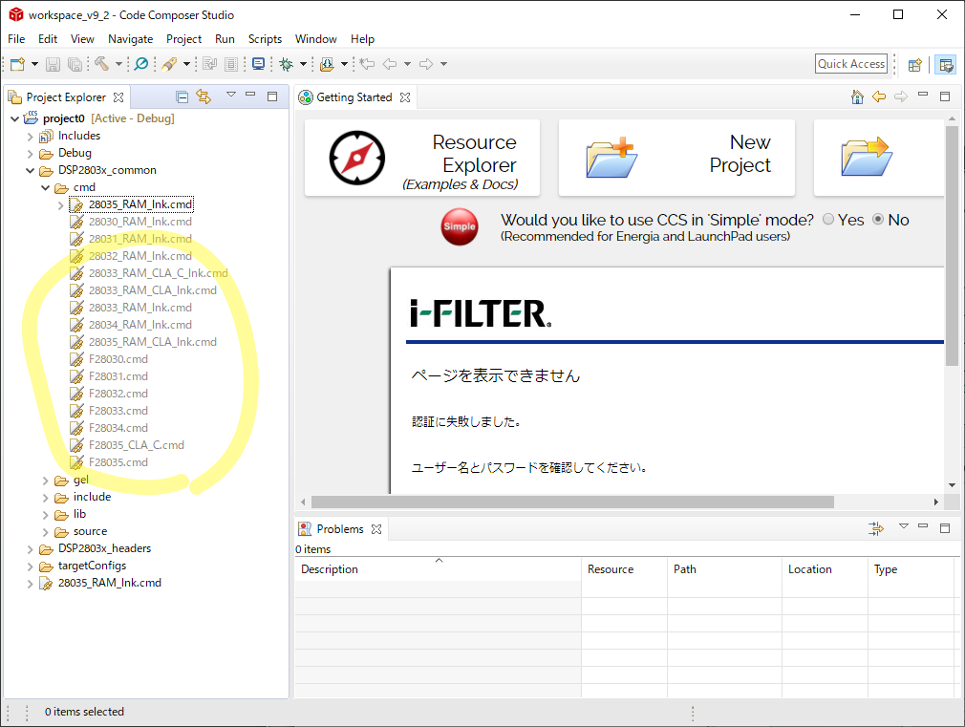Click the Build hammer icon in toolbar
965x727 pixels.
point(101,64)
